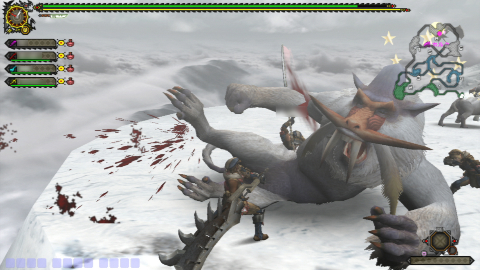Select the fourth party member name panel
This screenshot has height=270, width=480.
pyautogui.click(x=31, y=82)
